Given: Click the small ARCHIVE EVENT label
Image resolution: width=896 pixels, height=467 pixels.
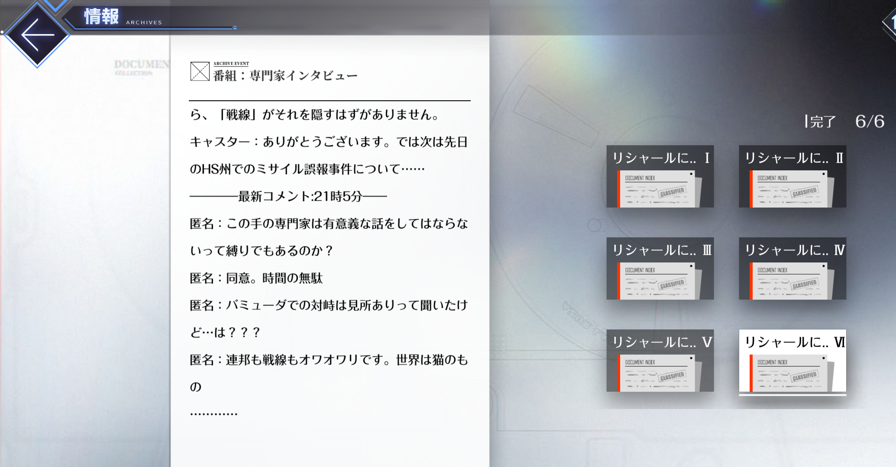Looking at the screenshot, I should click(x=231, y=64).
